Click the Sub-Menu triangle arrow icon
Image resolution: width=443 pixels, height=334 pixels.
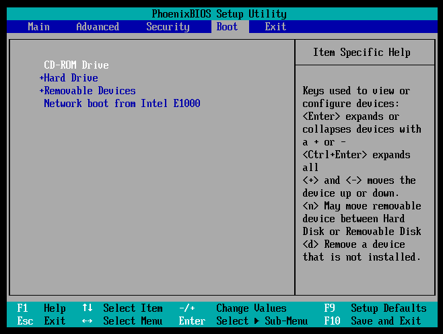tap(257, 321)
